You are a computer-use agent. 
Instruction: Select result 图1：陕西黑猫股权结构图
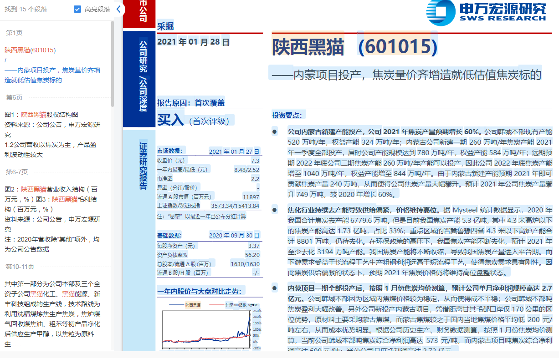pyautogui.click(x=41, y=115)
